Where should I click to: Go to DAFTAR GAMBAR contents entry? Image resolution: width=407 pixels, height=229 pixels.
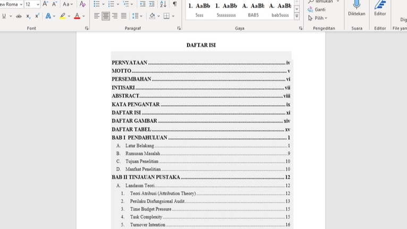click(201, 121)
